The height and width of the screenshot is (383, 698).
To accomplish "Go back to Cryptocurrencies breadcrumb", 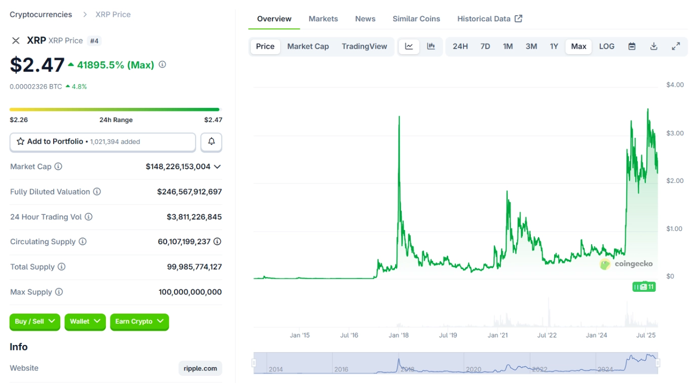I will tap(41, 14).
